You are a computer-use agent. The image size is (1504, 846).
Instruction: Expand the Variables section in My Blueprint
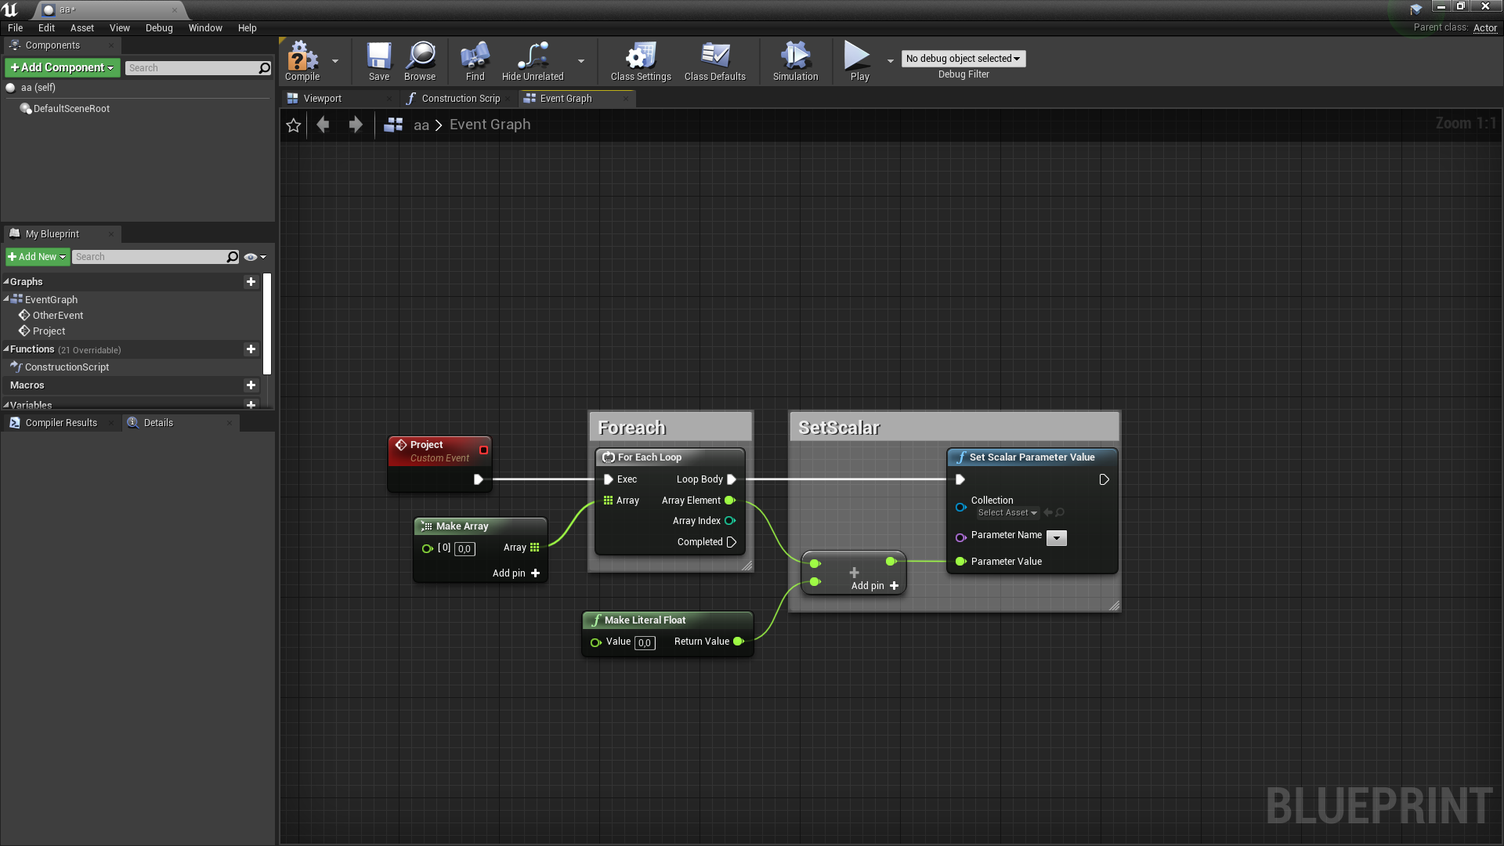point(9,404)
